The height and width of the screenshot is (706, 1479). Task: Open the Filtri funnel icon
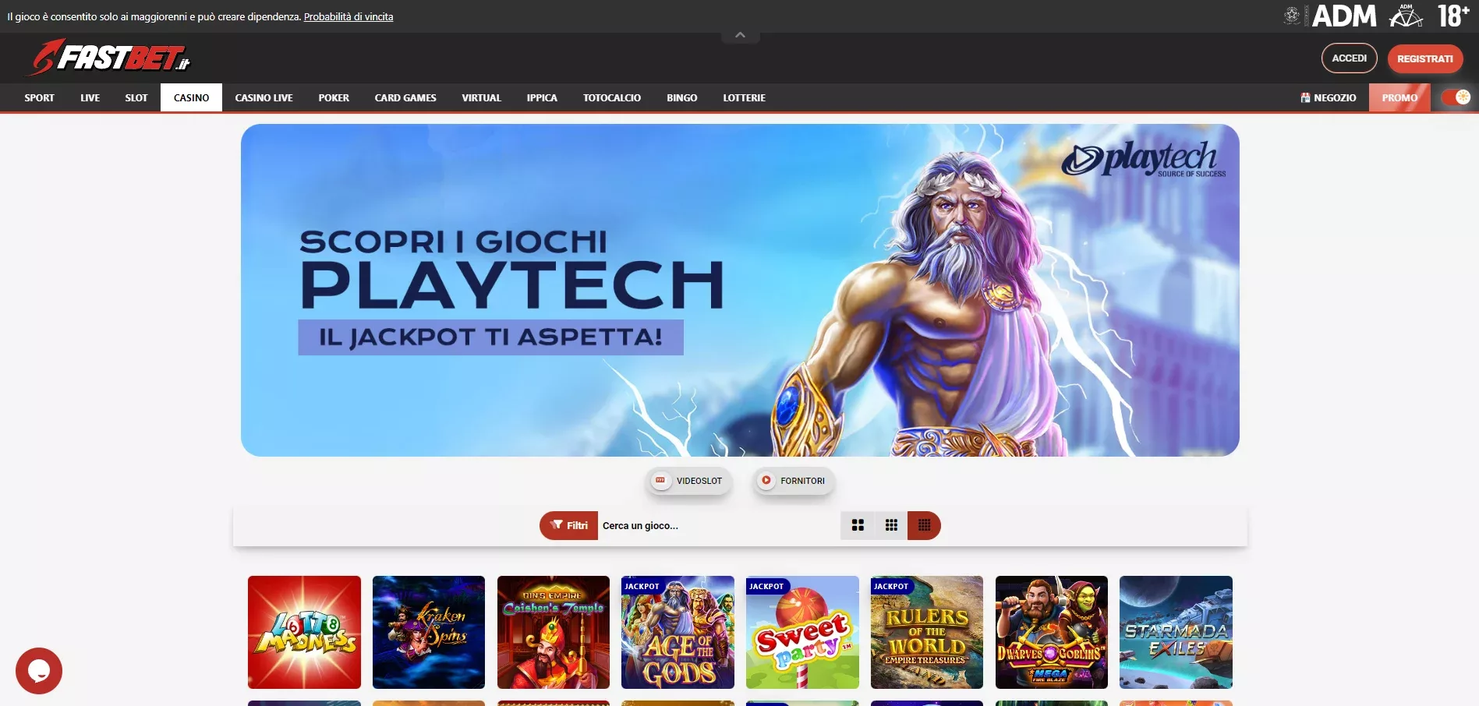pos(558,525)
